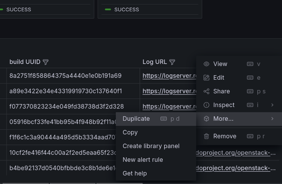Open the first logserver link

click(x=169, y=76)
